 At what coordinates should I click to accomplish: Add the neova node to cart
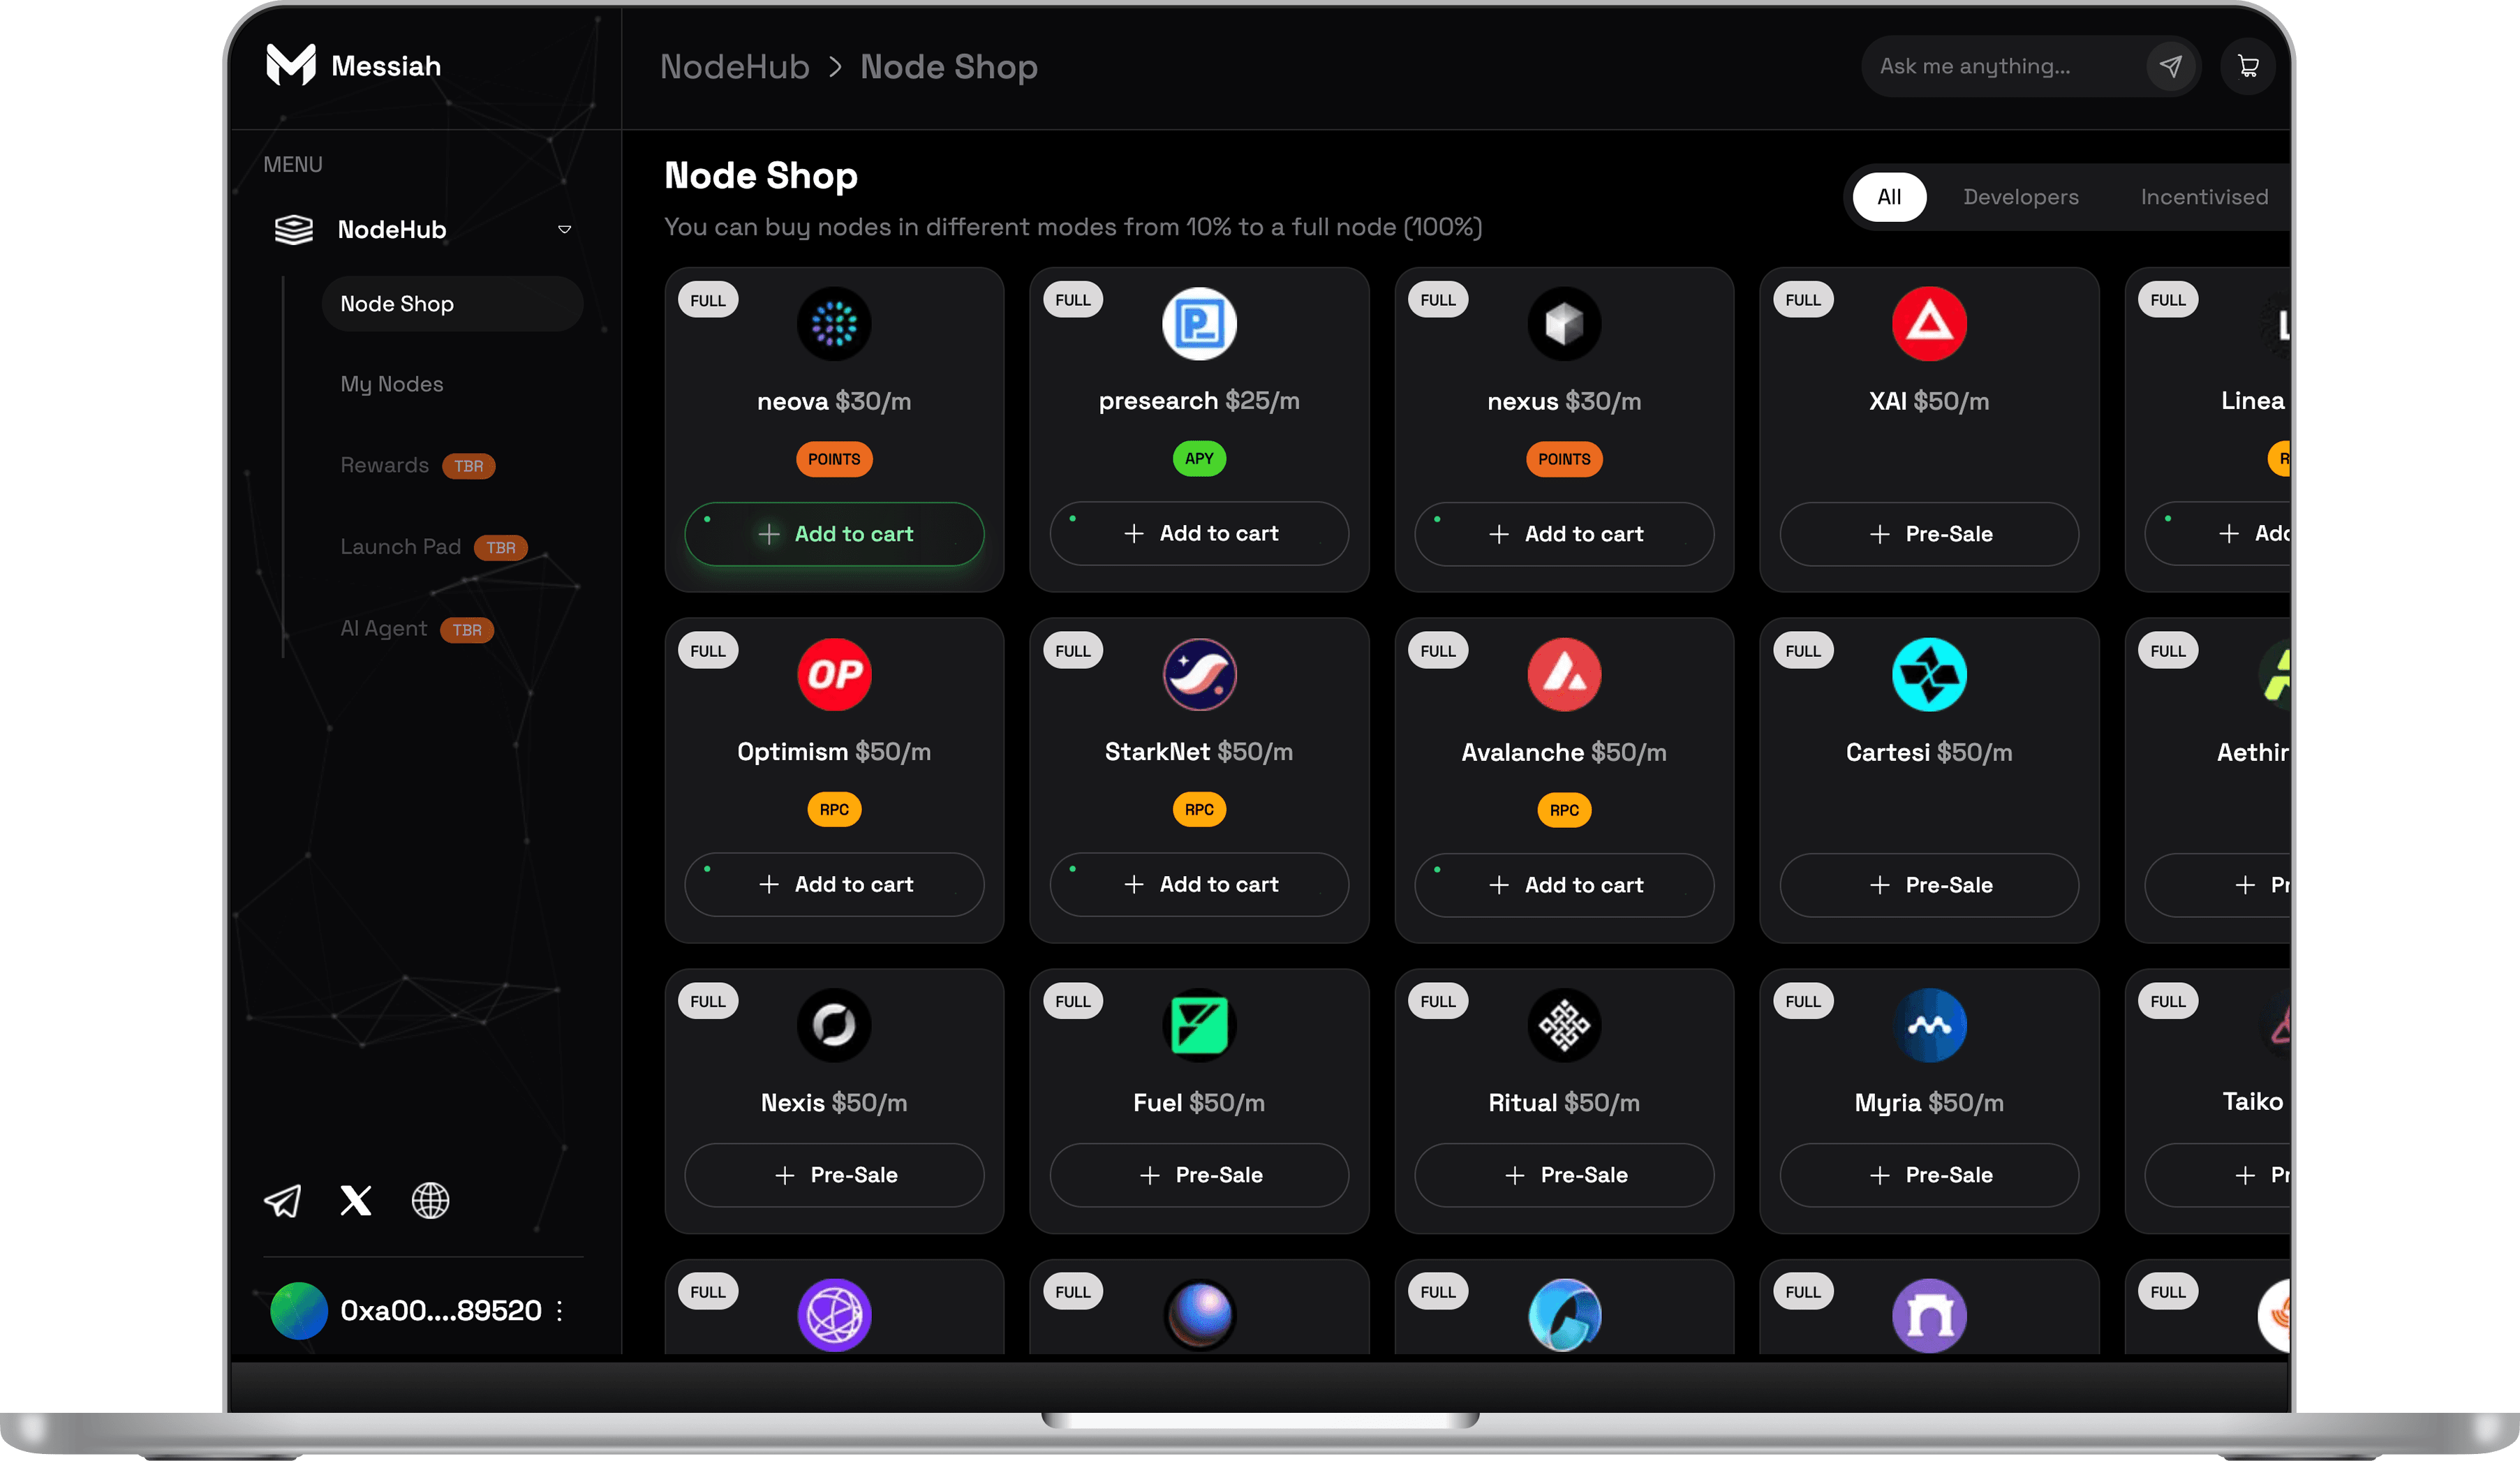(x=834, y=534)
